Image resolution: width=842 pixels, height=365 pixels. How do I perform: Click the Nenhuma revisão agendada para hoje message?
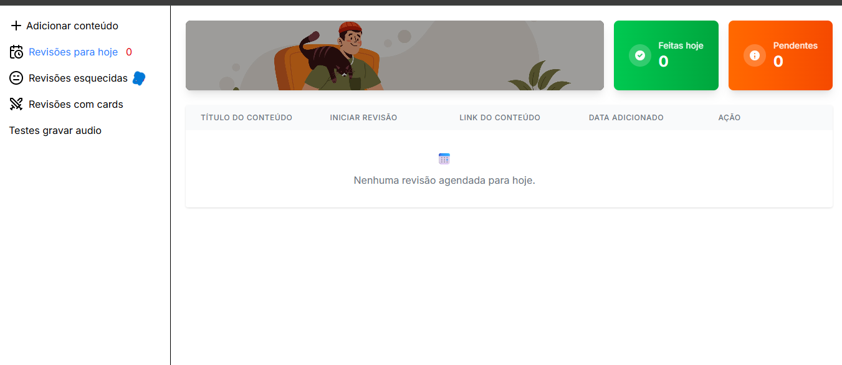tap(444, 181)
